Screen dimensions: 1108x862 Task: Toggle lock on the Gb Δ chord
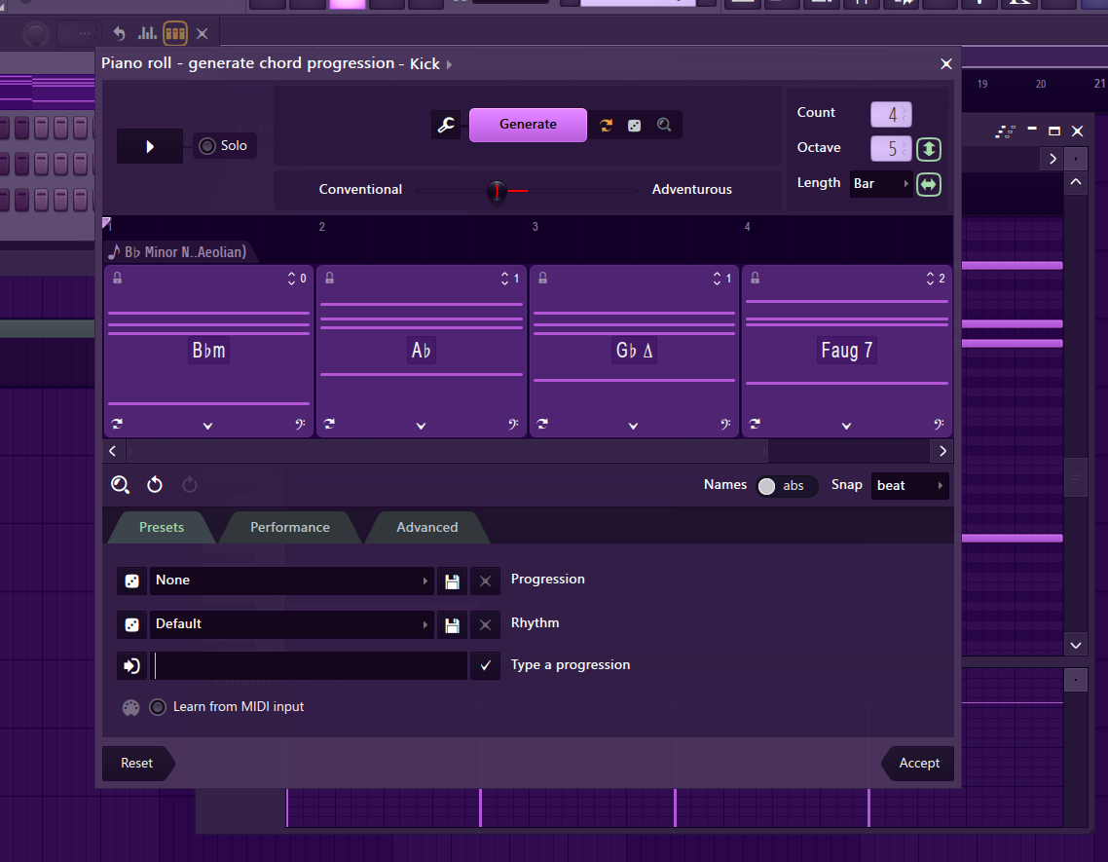coord(542,278)
